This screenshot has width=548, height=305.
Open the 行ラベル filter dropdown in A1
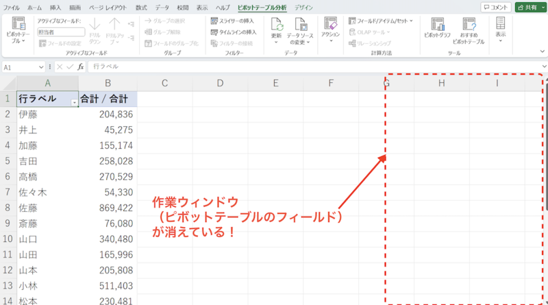tap(74, 103)
